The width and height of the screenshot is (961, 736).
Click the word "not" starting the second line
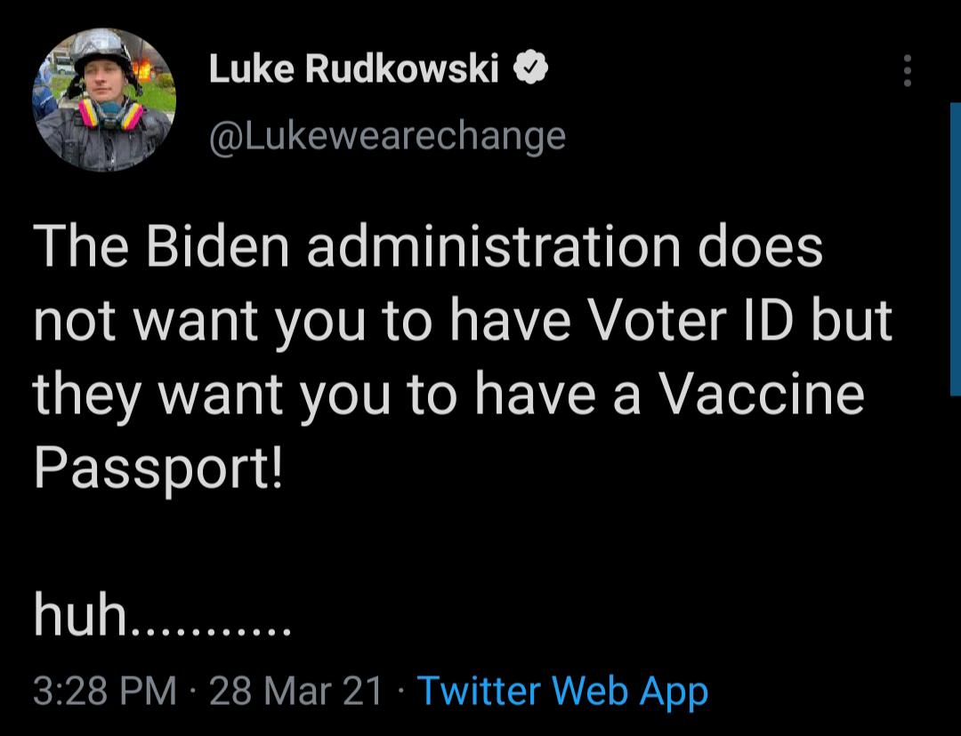[75, 322]
